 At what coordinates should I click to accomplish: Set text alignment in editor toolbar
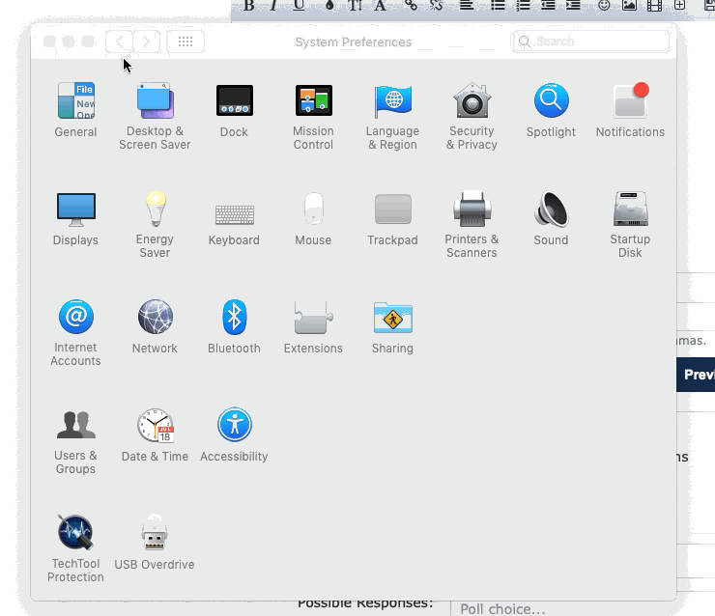(x=467, y=6)
